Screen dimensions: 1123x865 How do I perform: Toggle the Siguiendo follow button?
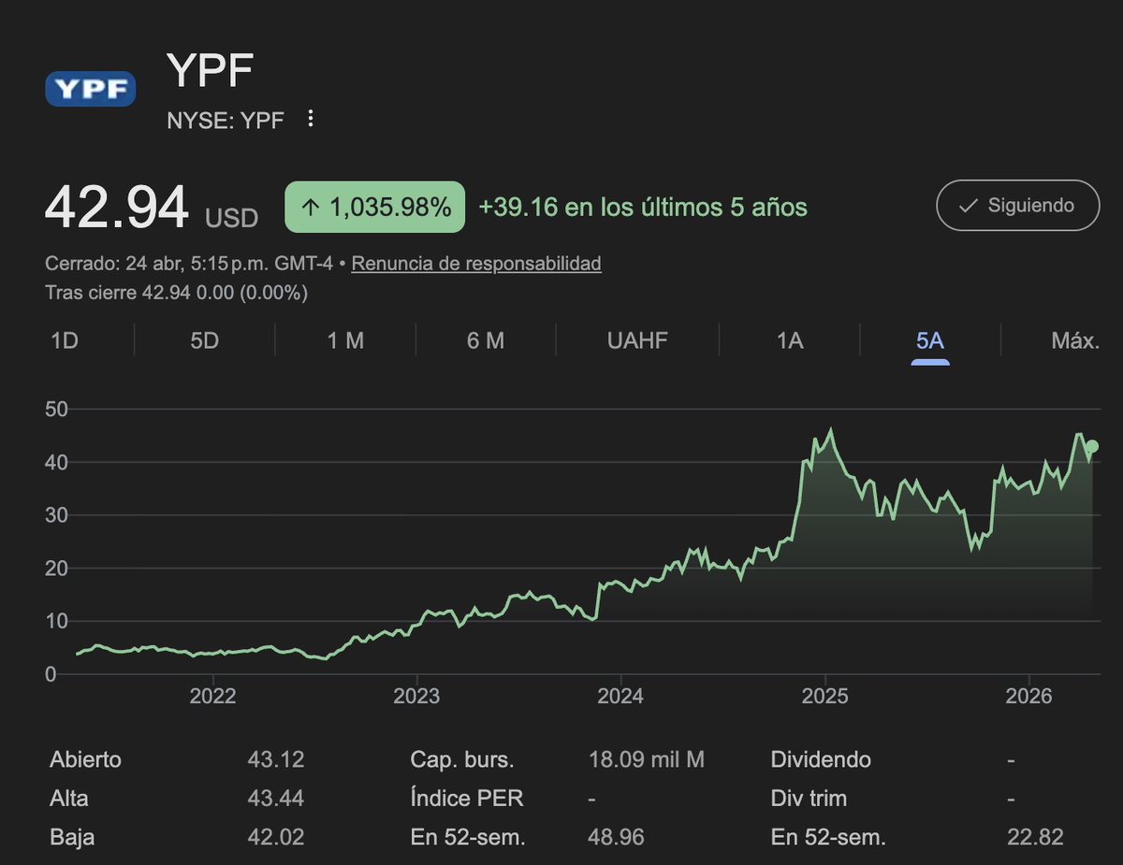[x=1018, y=205]
